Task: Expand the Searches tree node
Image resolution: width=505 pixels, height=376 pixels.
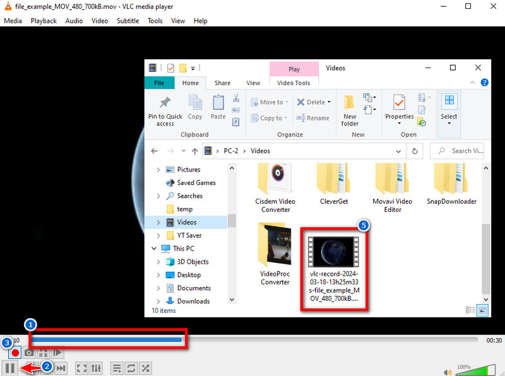Action: 158,196
